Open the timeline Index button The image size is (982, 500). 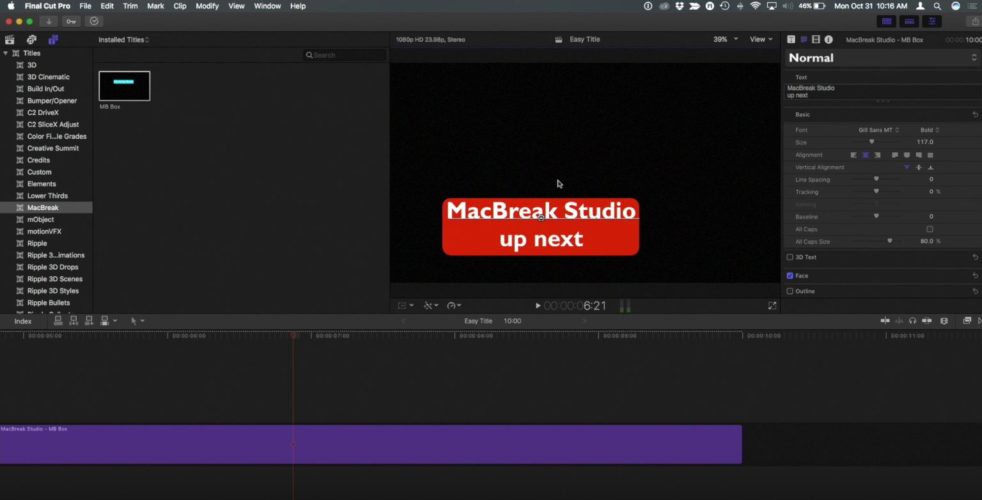(23, 321)
